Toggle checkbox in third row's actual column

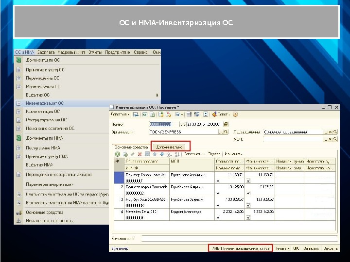[249, 205]
